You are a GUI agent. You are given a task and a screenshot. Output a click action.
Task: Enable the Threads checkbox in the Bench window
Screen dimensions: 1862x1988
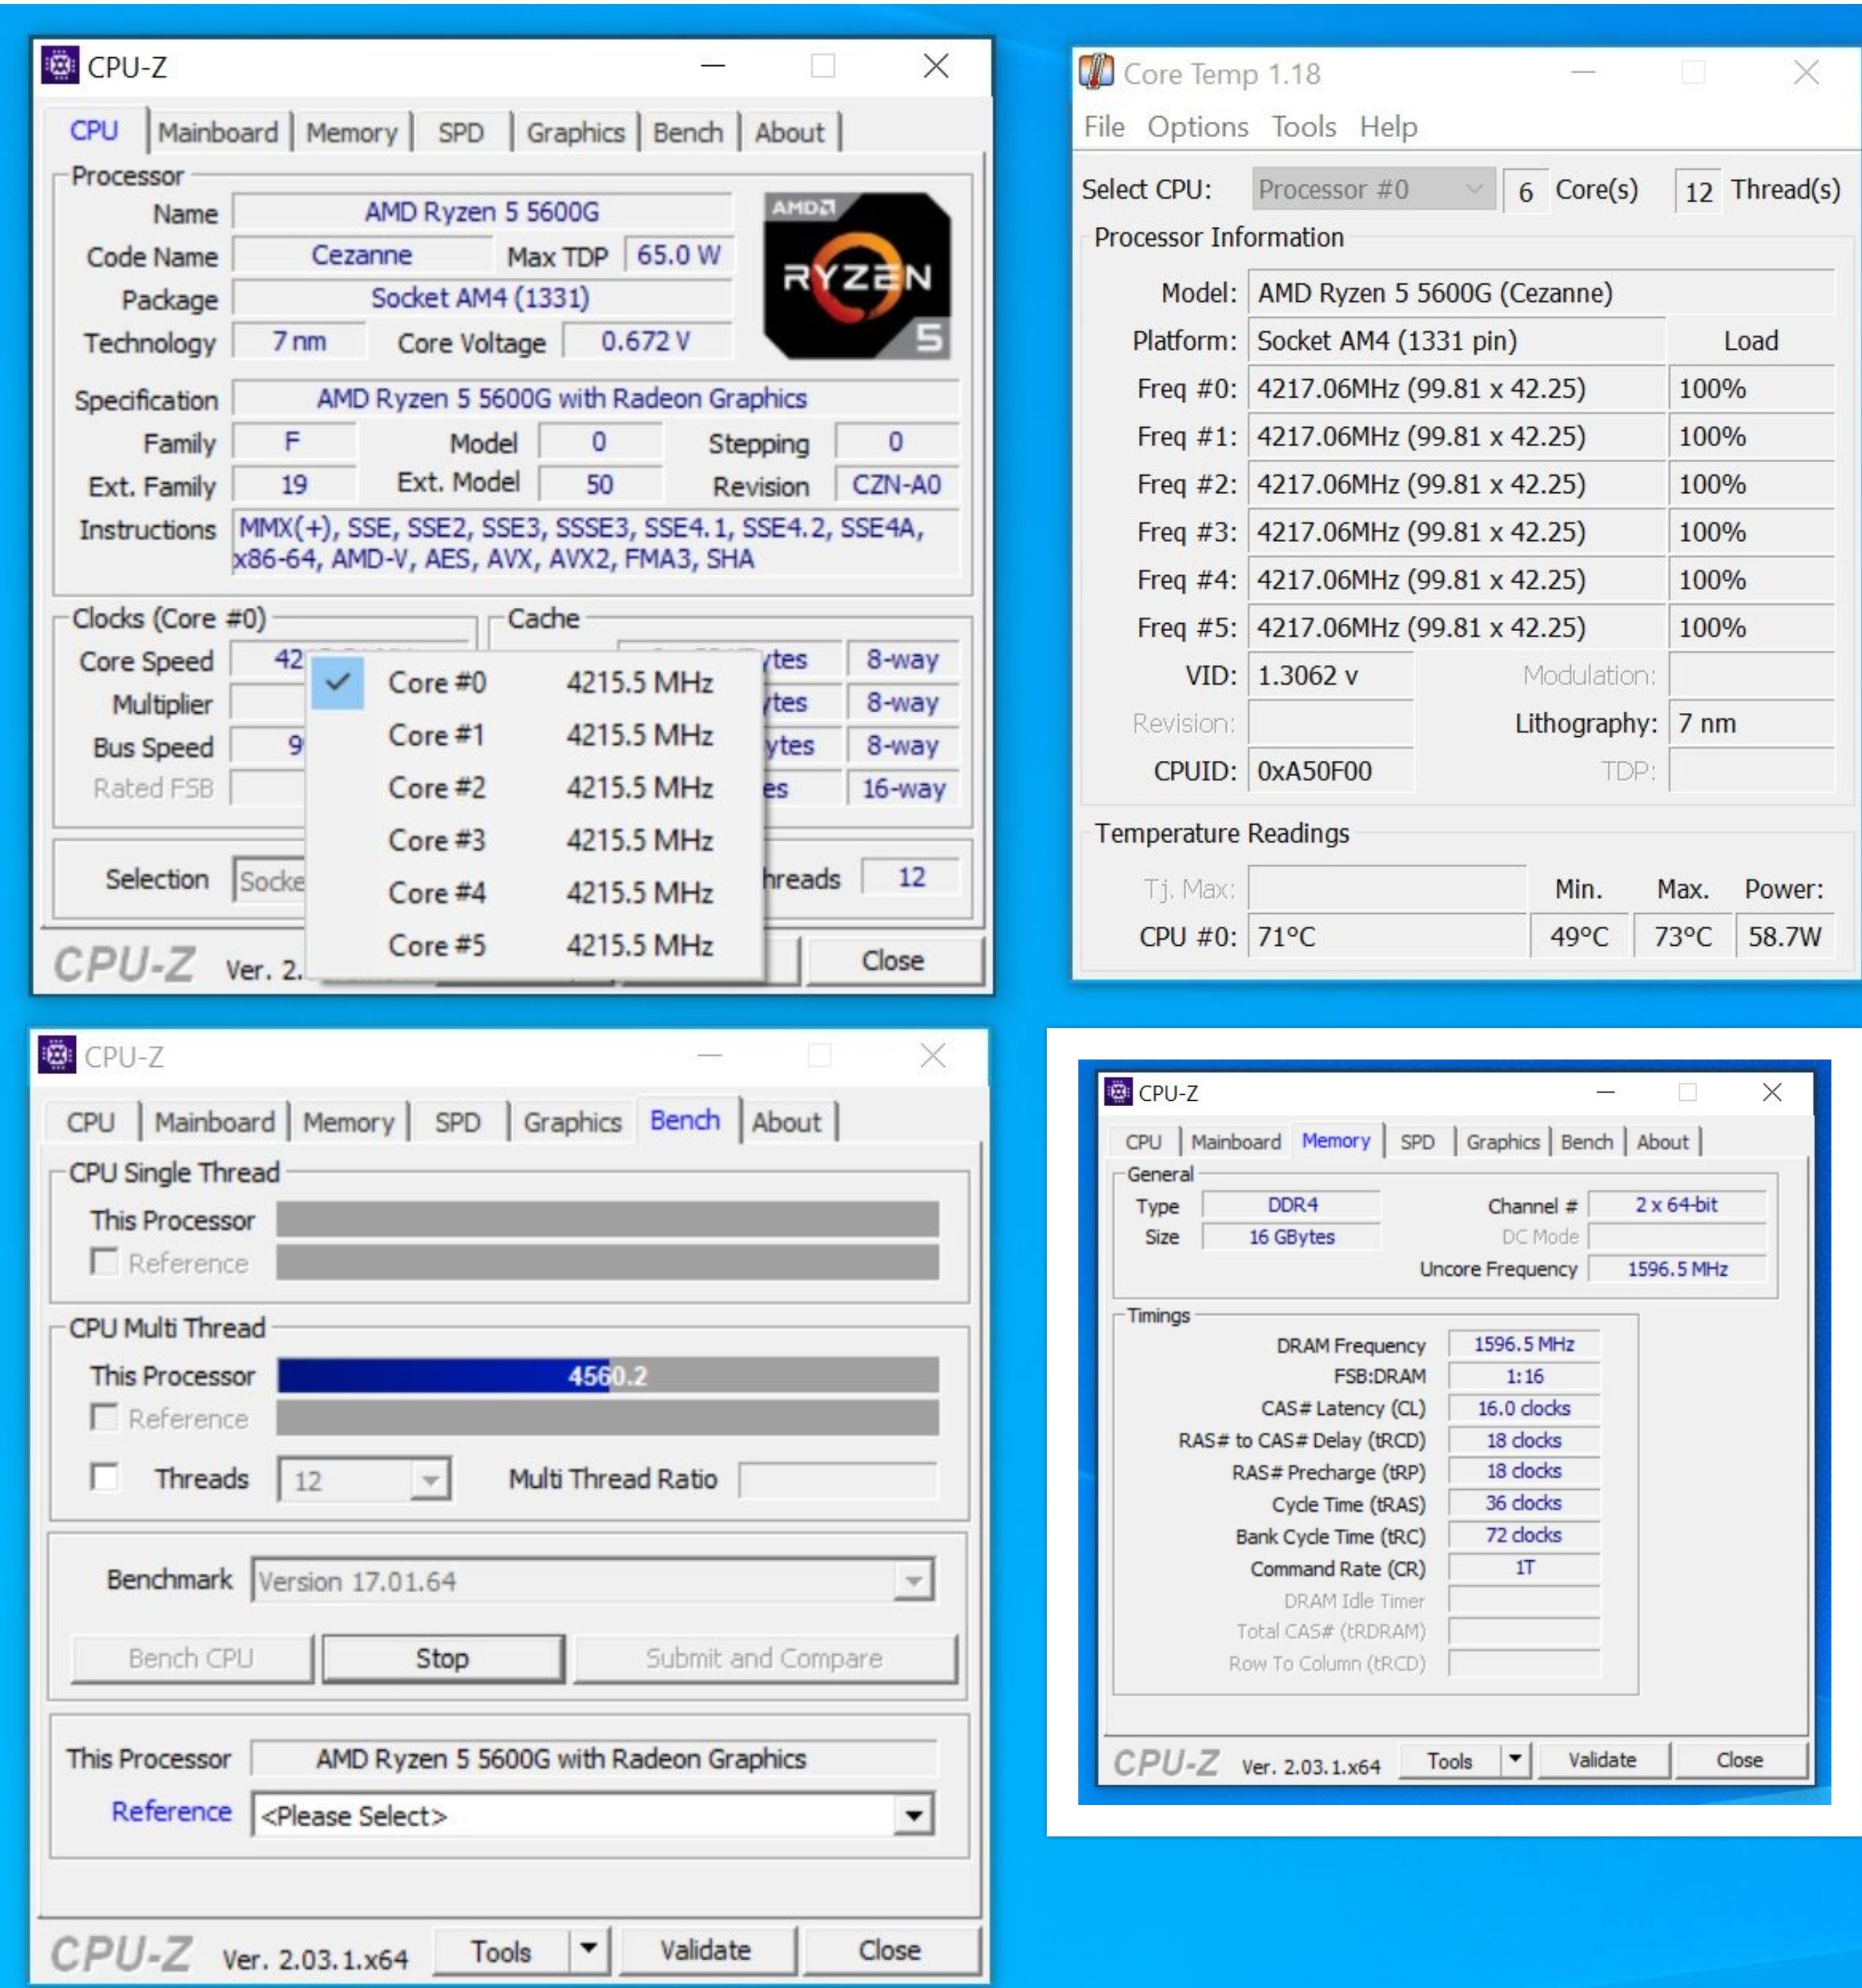coord(103,1477)
